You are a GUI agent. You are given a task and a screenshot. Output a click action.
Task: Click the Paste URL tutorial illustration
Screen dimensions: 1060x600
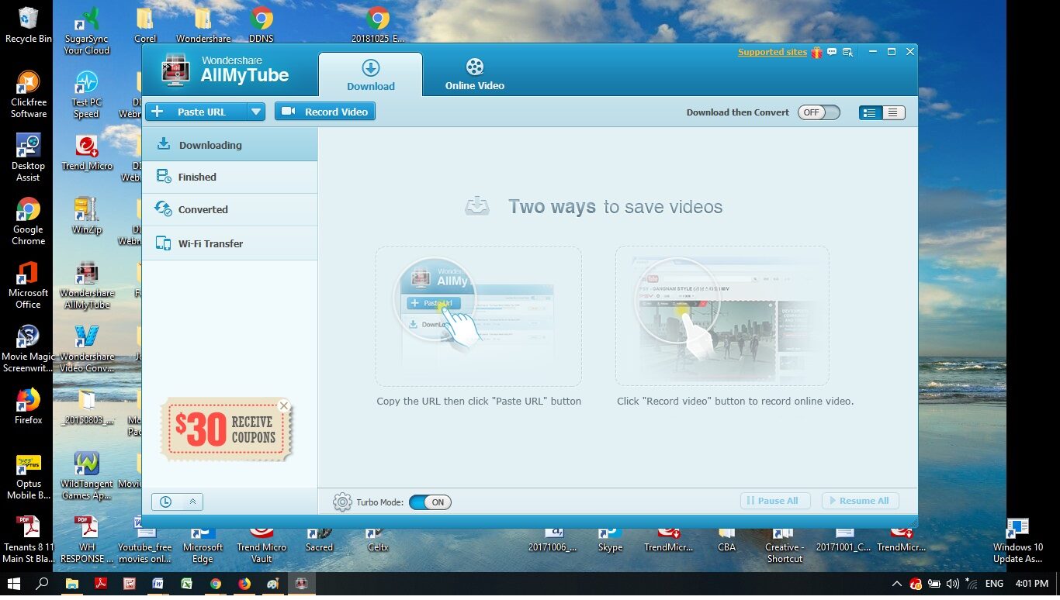click(479, 316)
